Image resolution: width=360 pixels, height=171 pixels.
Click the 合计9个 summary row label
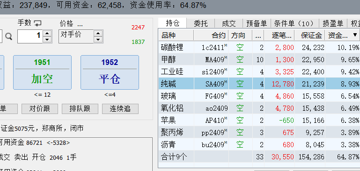pyautogui.click(x=174, y=157)
